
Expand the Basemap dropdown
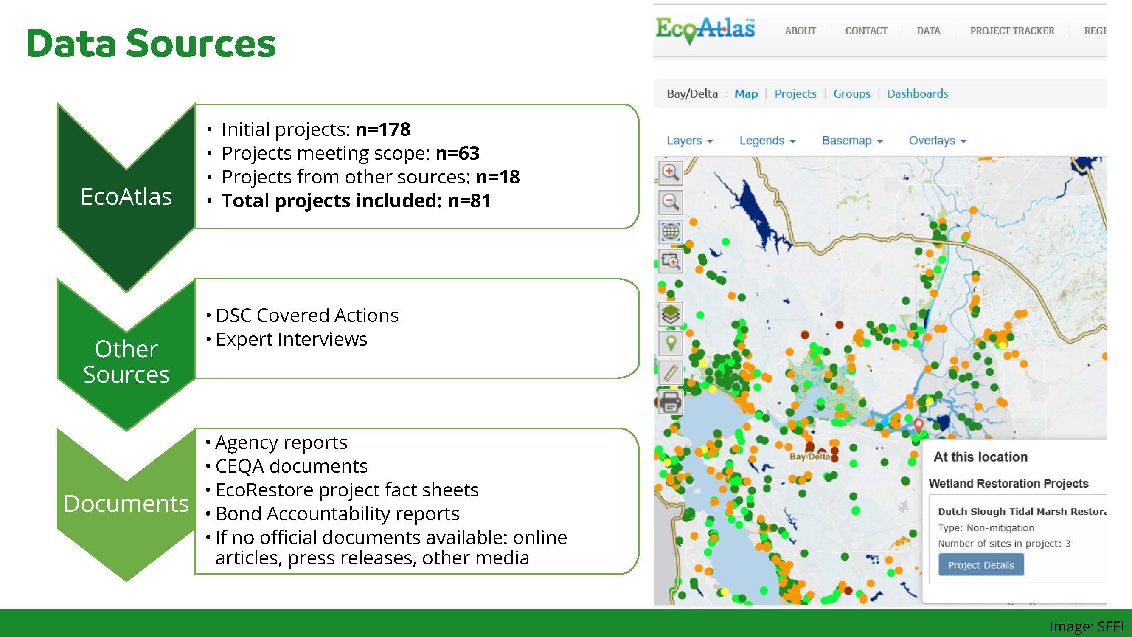click(x=852, y=141)
